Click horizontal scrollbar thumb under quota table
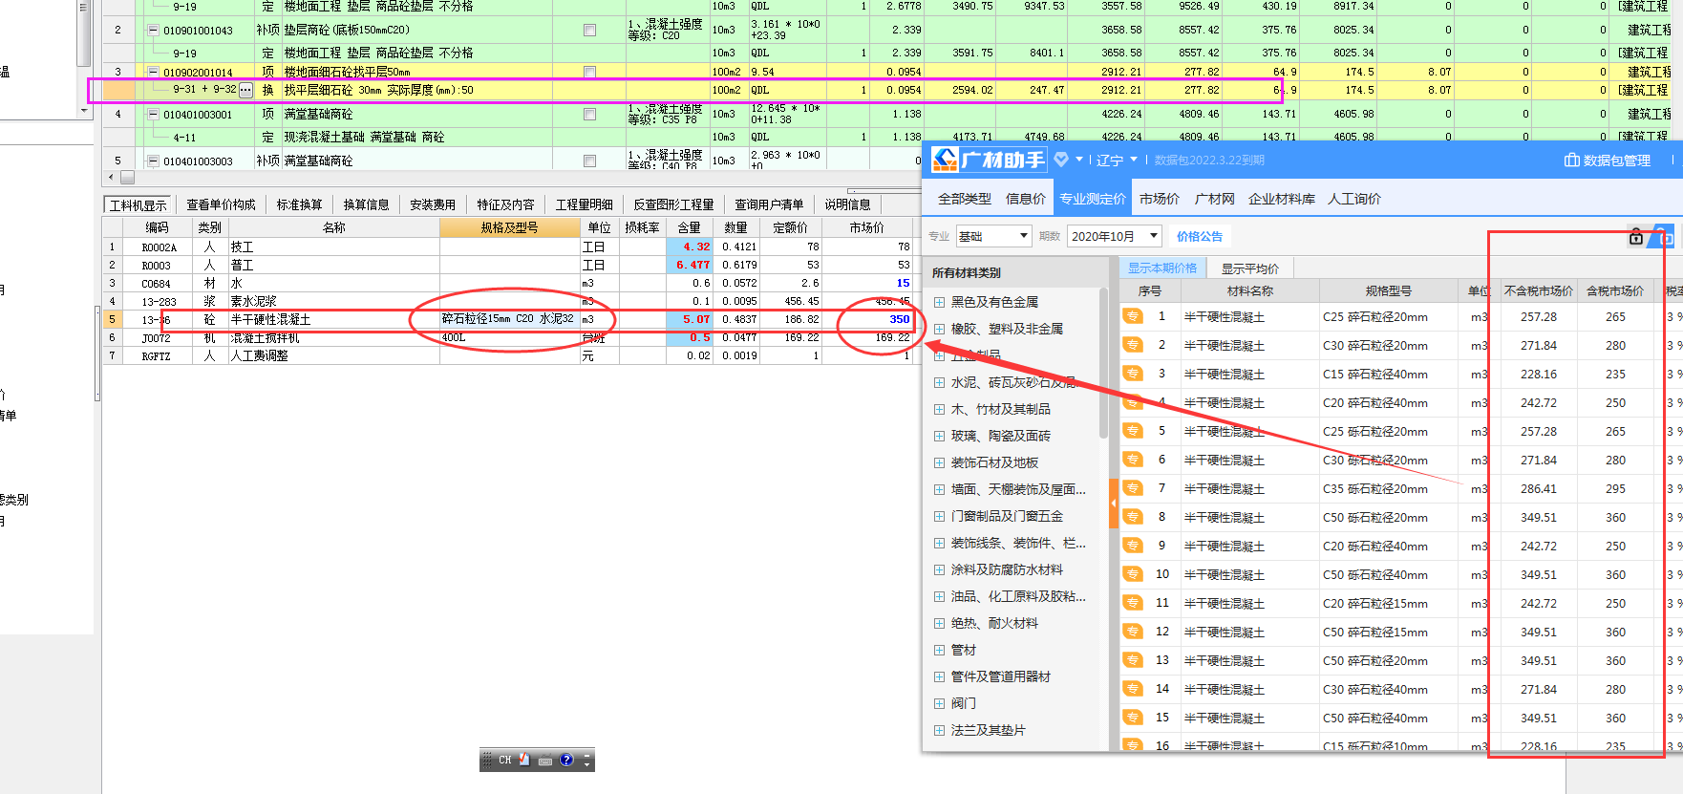 [x=128, y=177]
